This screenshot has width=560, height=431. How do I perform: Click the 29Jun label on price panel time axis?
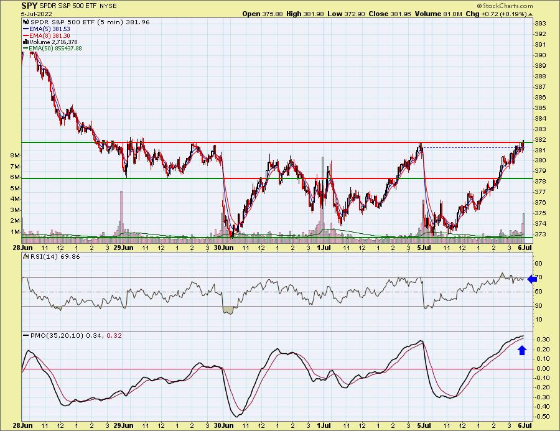(x=123, y=248)
